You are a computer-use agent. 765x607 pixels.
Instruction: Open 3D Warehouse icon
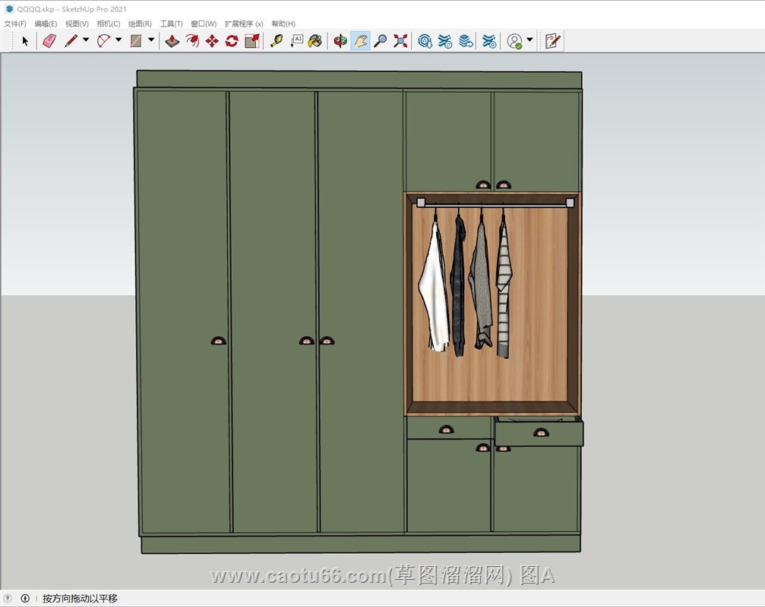pyautogui.click(x=425, y=41)
